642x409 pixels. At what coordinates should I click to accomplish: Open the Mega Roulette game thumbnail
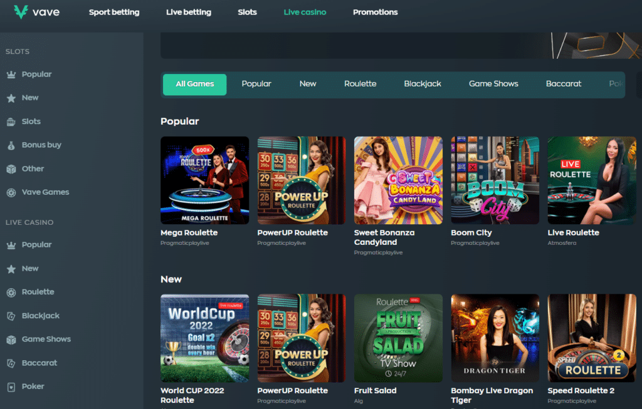(205, 180)
